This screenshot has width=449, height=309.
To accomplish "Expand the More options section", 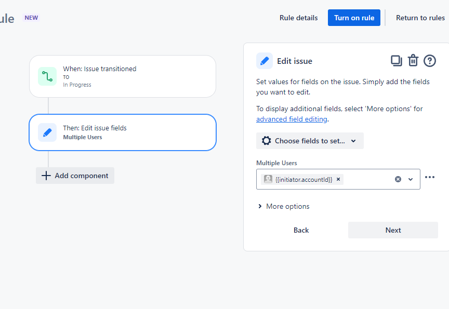I will click(x=283, y=206).
